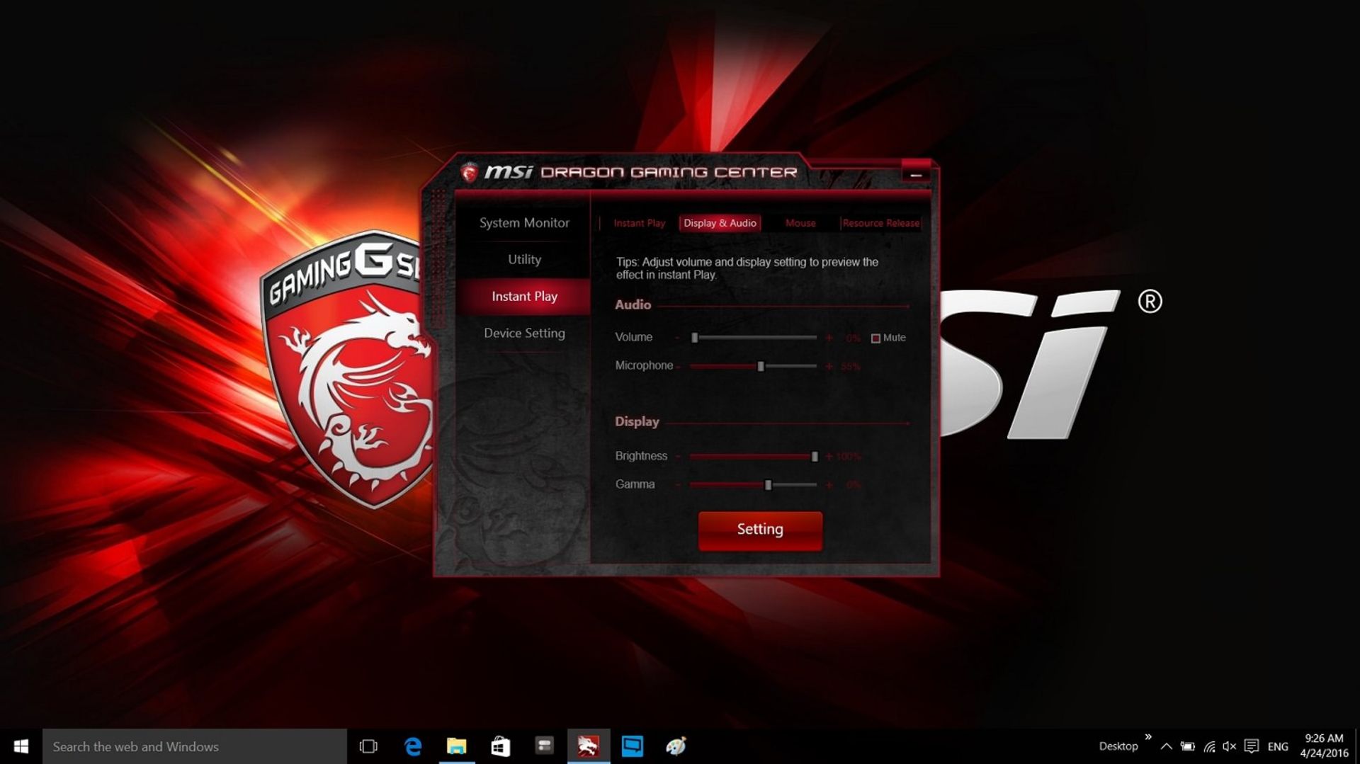Click the Brightness 100% value text
Viewport: 1360px width, 764px height.
pos(849,457)
